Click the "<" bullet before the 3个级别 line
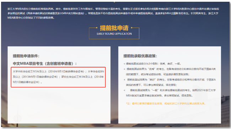Viewport: 231px width, 129px height. pos(124,64)
